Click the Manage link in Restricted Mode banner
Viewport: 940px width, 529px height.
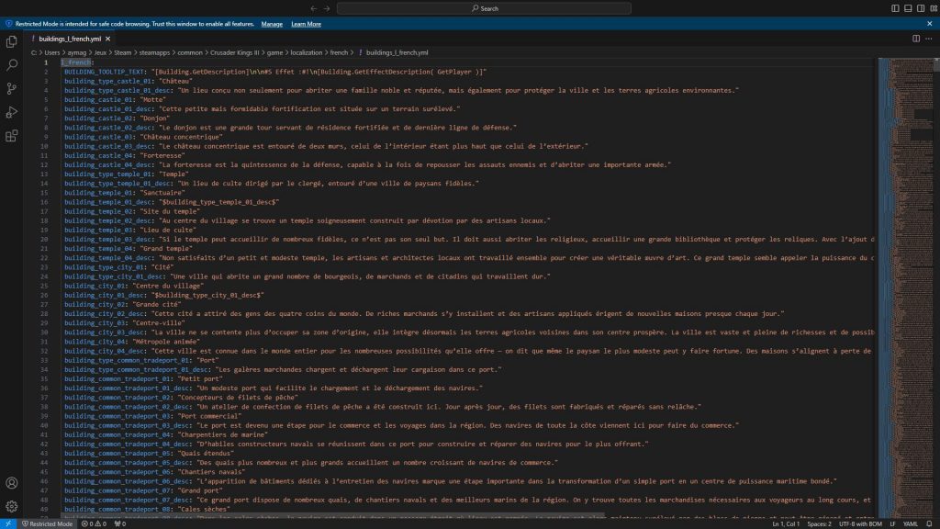pyautogui.click(x=272, y=23)
